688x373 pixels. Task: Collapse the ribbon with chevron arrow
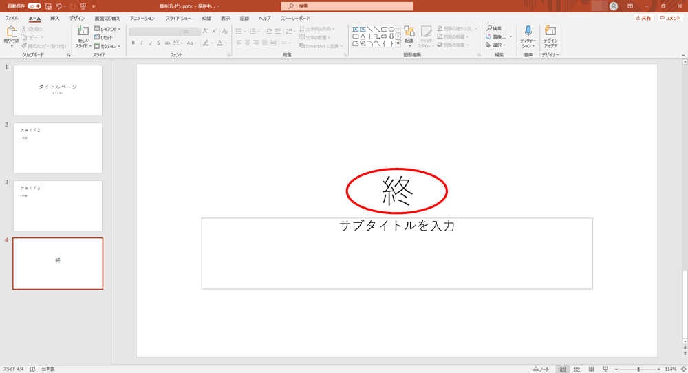click(683, 55)
